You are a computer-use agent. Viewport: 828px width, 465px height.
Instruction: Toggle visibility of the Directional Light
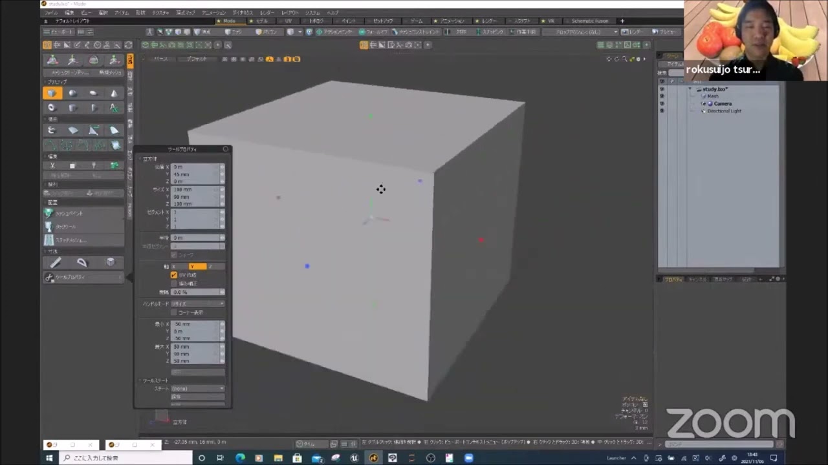(x=661, y=111)
